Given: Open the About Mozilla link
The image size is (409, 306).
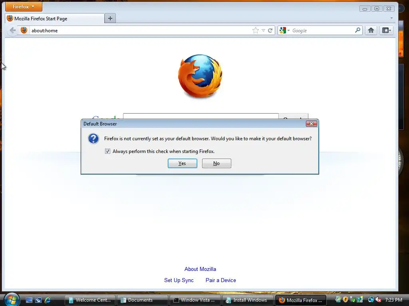Looking at the screenshot, I should point(200,269).
